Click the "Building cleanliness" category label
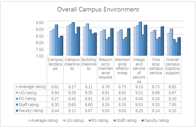Screen dimensions: 196x127 point(89,64)
